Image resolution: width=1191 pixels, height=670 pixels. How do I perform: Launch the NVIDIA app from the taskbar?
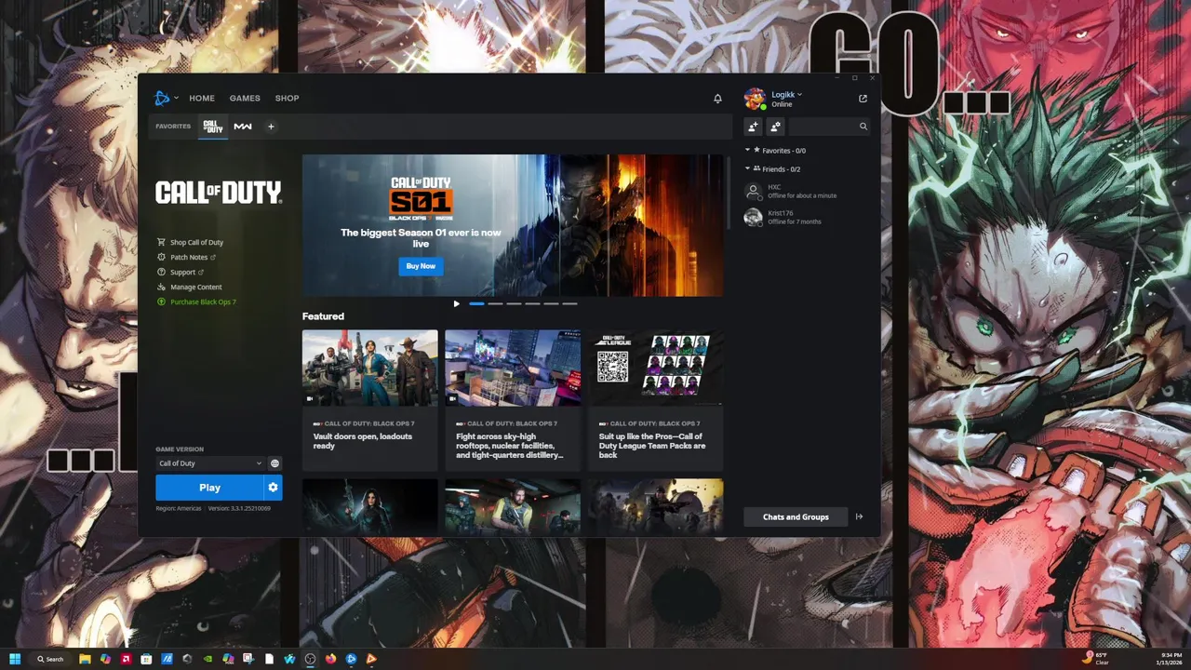[x=207, y=659]
